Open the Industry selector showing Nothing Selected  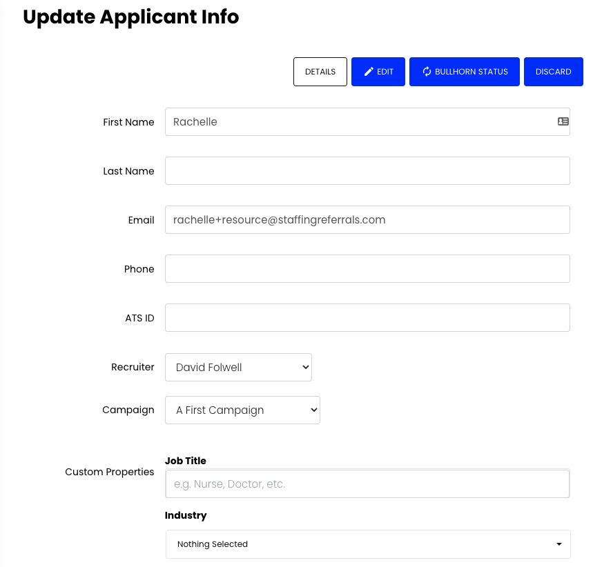(x=367, y=544)
